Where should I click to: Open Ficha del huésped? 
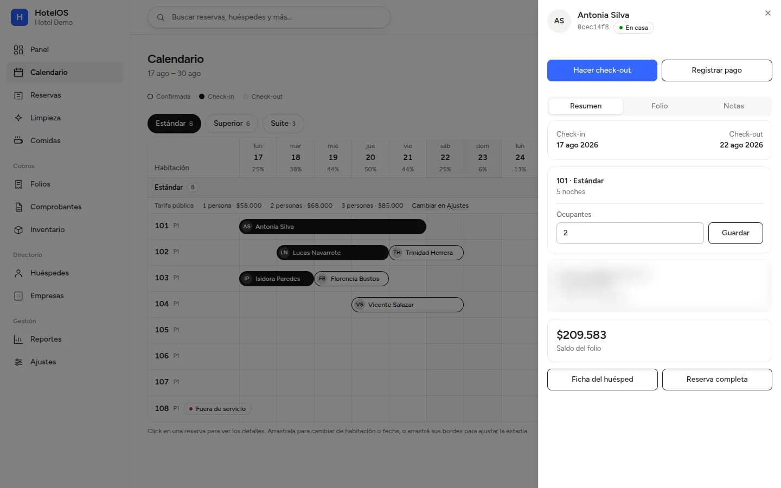click(602, 380)
